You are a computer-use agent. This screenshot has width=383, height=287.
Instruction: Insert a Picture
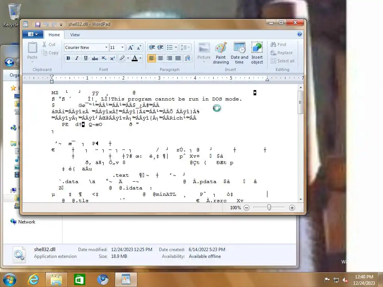click(x=204, y=52)
